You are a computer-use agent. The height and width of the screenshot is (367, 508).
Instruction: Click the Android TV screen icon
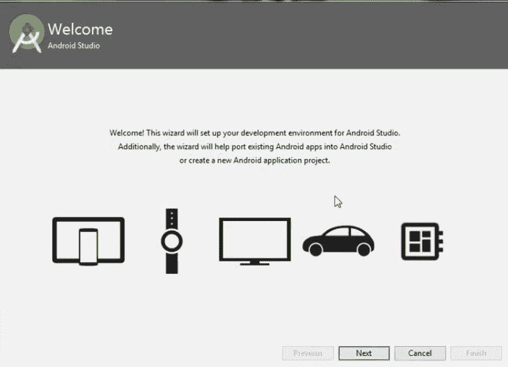(x=255, y=242)
